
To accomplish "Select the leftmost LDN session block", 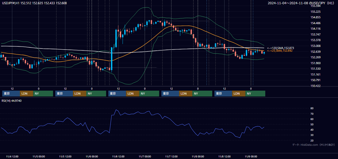I will pyautogui.click(x=27, y=94).
